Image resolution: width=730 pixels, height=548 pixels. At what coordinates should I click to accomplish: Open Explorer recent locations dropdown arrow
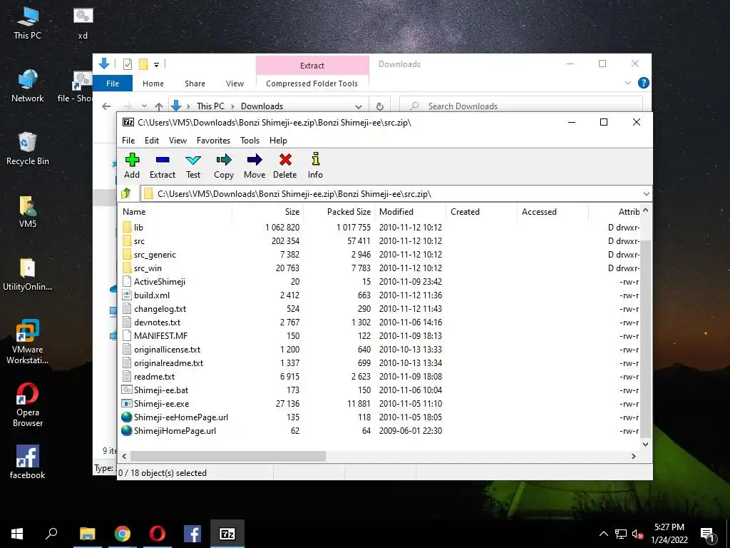click(x=144, y=106)
